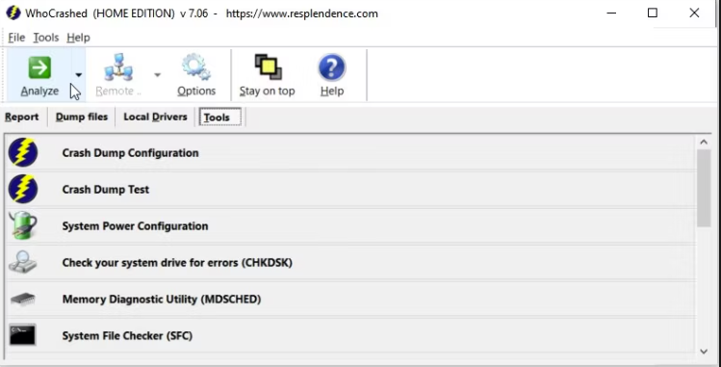
Task: Click the Memory Diagnostic chip icon
Action: pyautogui.click(x=23, y=299)
